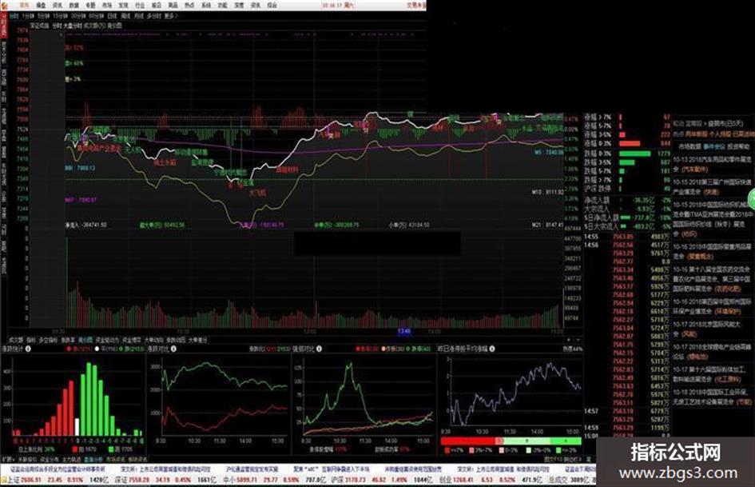755x487 pixels.
Task: Click the 交易未登 trading login button
Action: click(416, 6)
